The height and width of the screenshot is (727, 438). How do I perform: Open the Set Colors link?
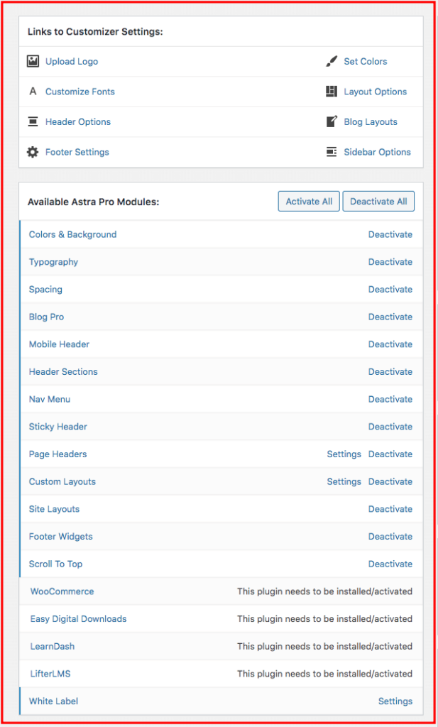coord(365,61)
